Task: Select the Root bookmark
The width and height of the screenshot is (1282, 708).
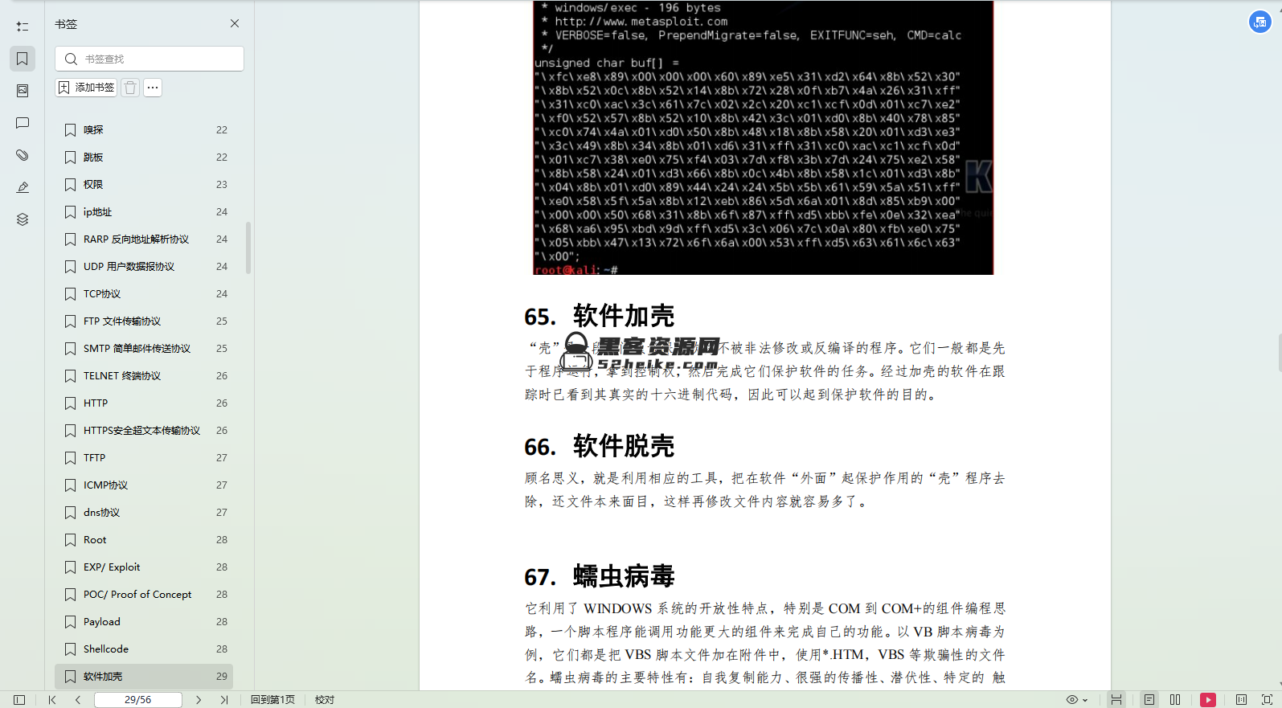Action: pos(144,540)
